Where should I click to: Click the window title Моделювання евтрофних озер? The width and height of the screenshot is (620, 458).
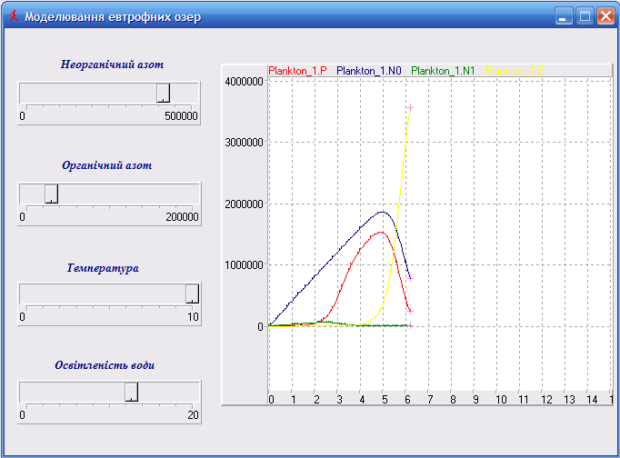pyautogui.click(x=113, y=17)
